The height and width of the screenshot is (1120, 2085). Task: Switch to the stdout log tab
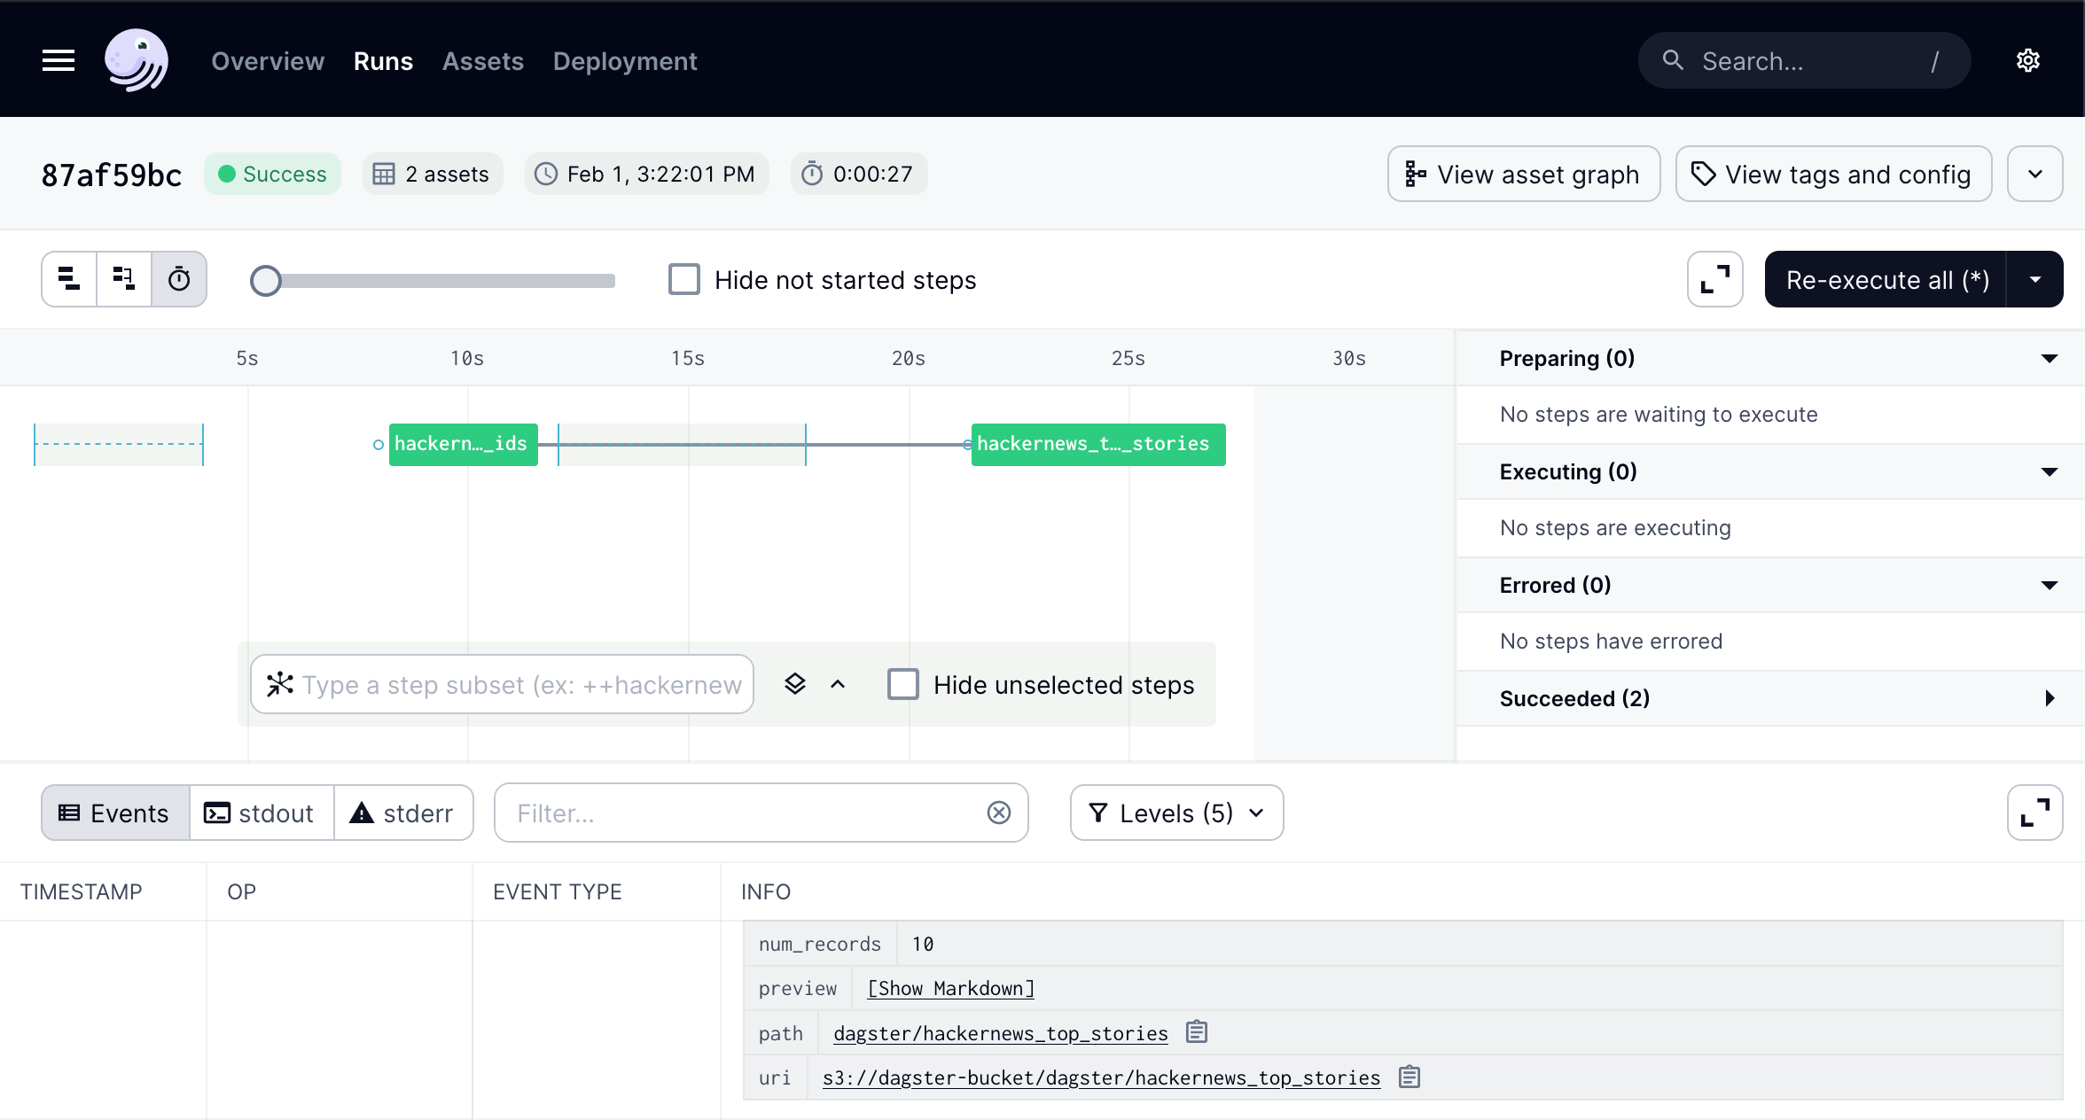coord(261,813)
